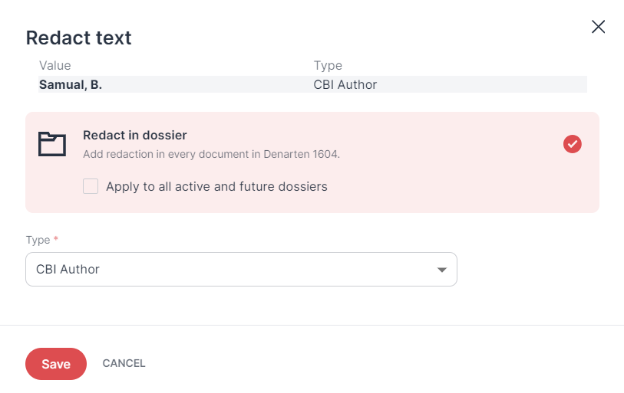Click the Type column header in the table
The height and width of the screenshot is (393, 624).
[328, 65]
